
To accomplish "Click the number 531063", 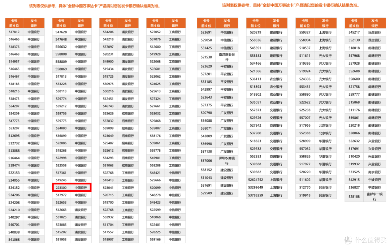I will tap(108, 165).
